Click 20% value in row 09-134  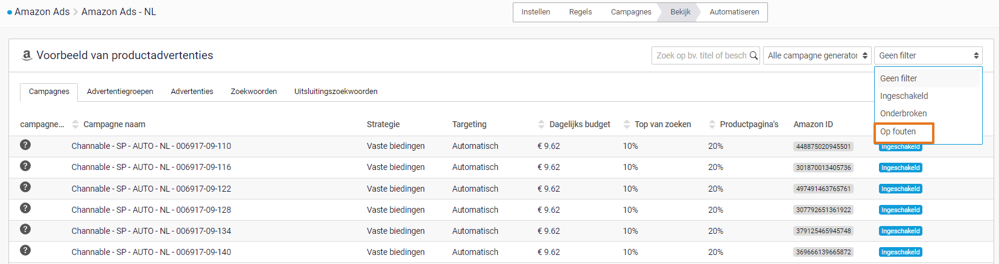pos(715,231)
